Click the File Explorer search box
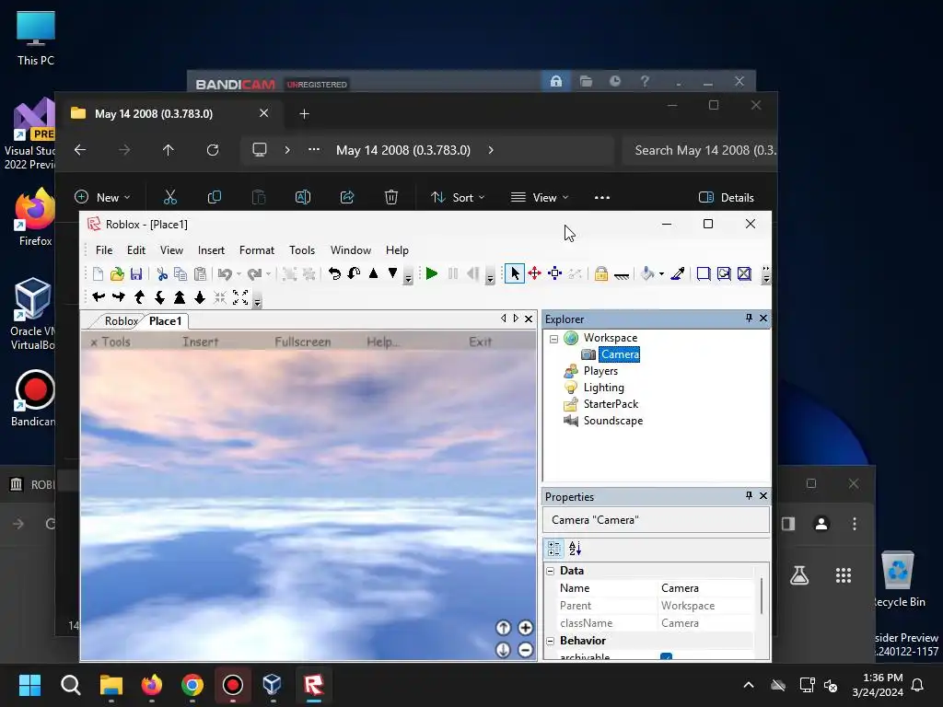 pos(700,150)
